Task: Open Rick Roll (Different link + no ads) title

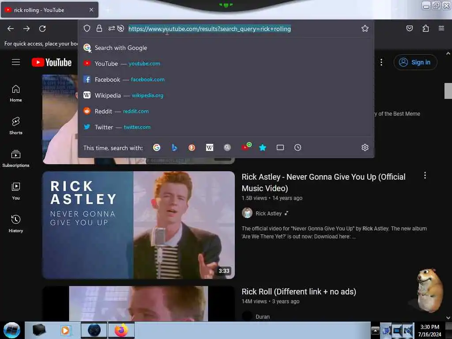Action: click(299, 292)
